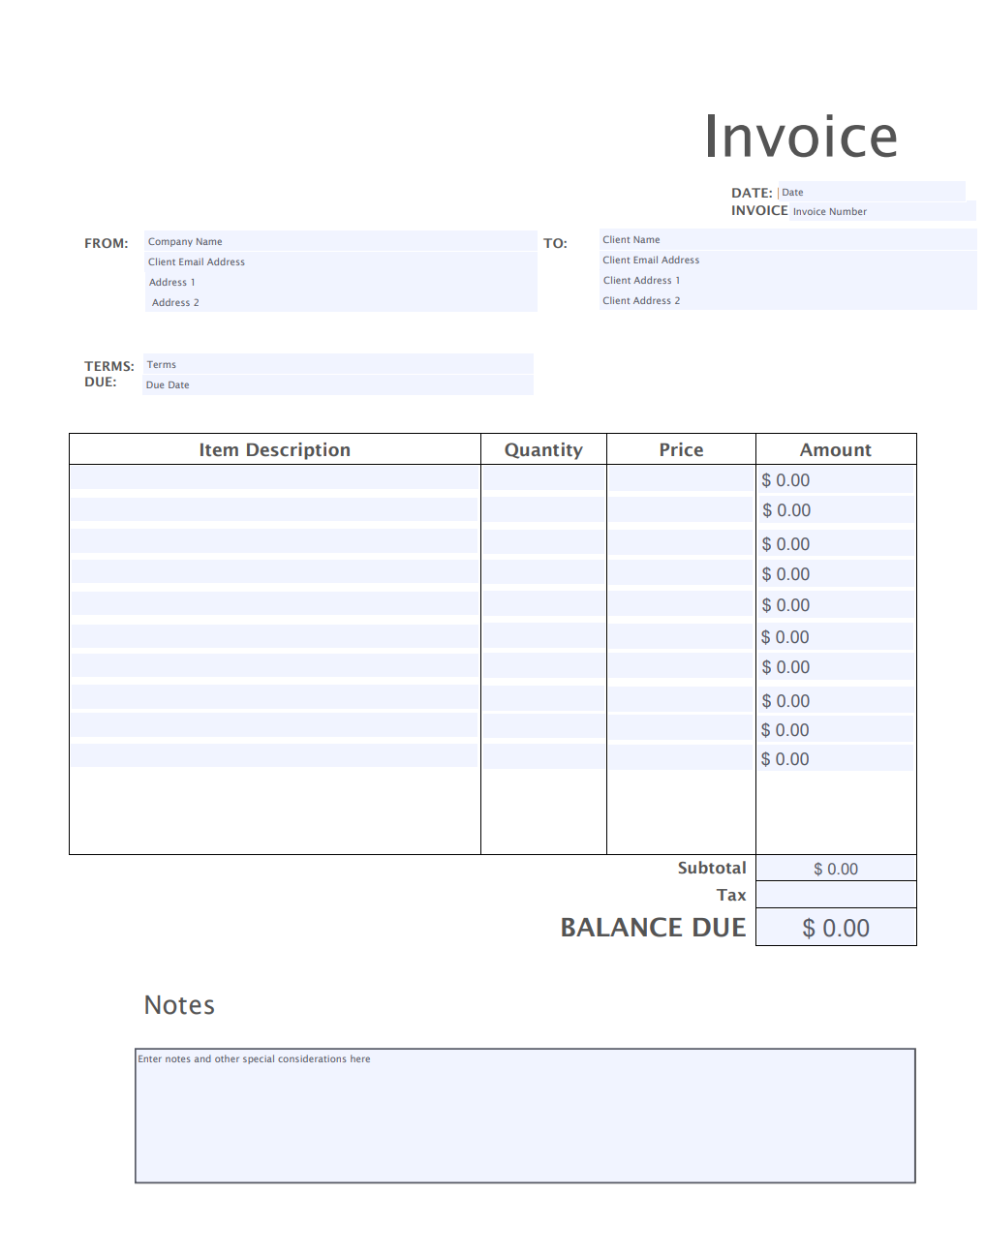Click the Client Address 1 field
This screenshot has height=1255, width=985.
(x=787, y=280)
